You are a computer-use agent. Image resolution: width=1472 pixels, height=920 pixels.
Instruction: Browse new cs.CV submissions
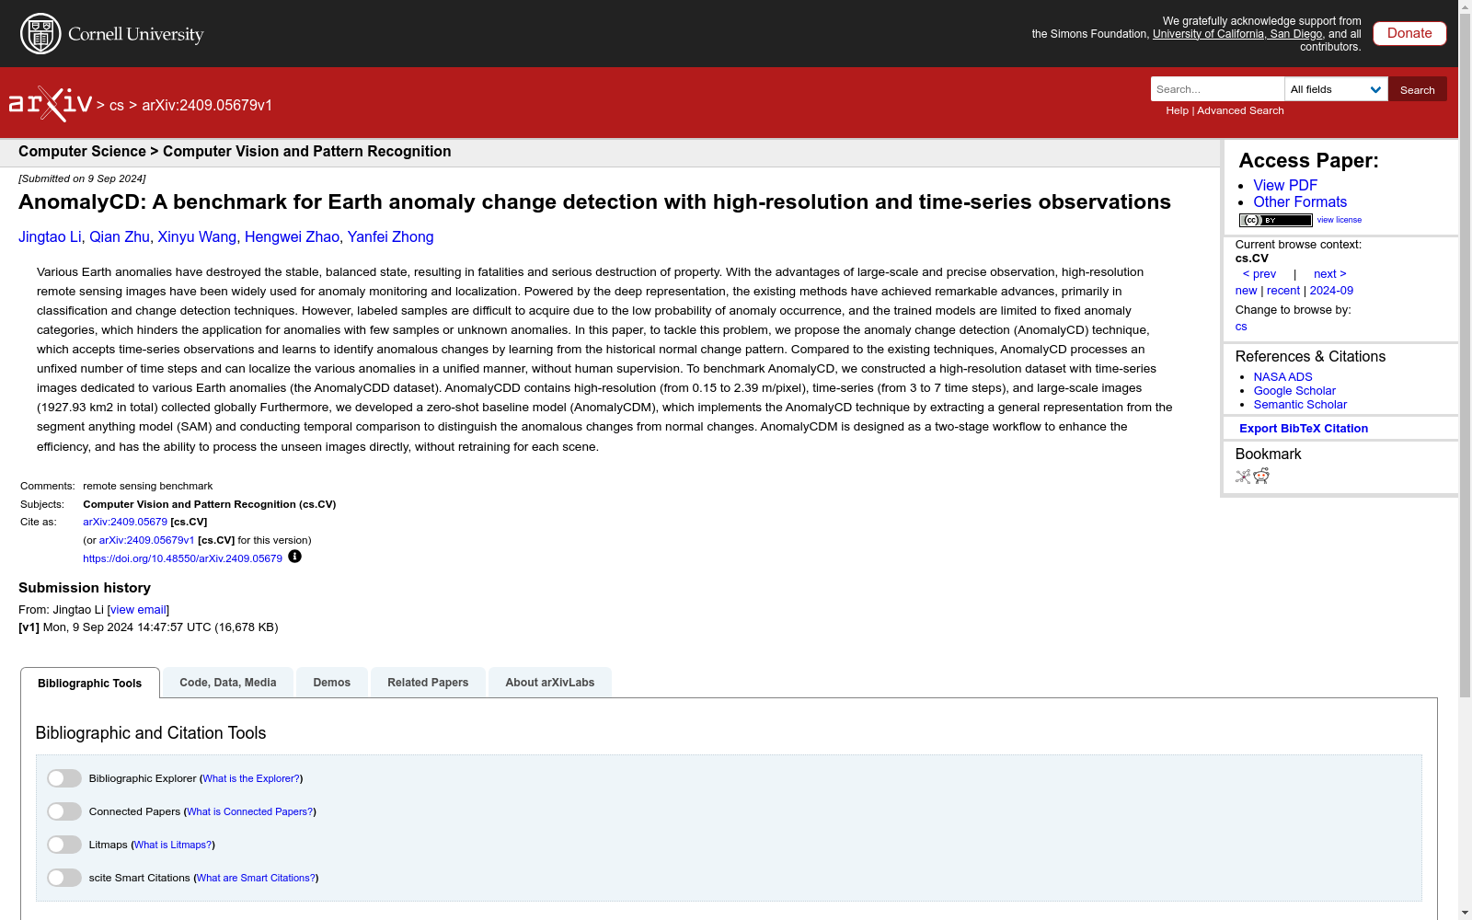tap(1246, 291)
